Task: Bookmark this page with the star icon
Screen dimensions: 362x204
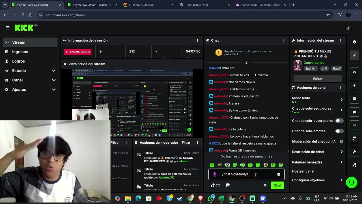Action: 328,15
